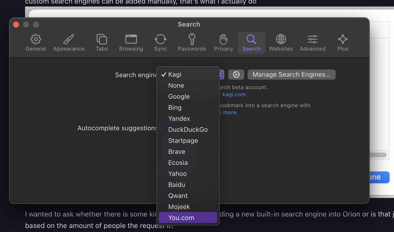Click Manage Search Engines button
The image size is (394, 232).
tap(291, 75)
